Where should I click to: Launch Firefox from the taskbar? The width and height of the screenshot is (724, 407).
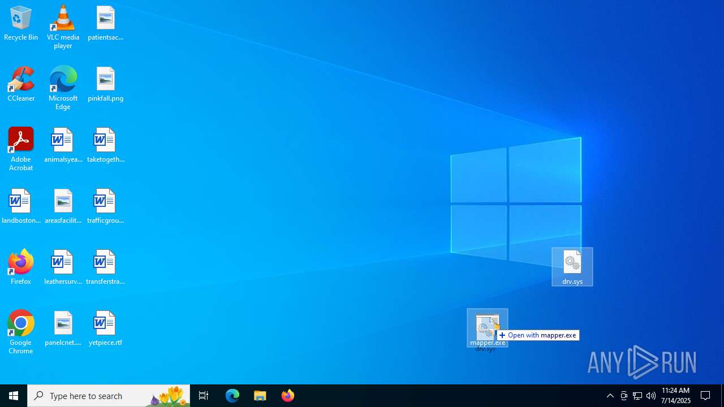pyautogui.click(x=288, y=396)
